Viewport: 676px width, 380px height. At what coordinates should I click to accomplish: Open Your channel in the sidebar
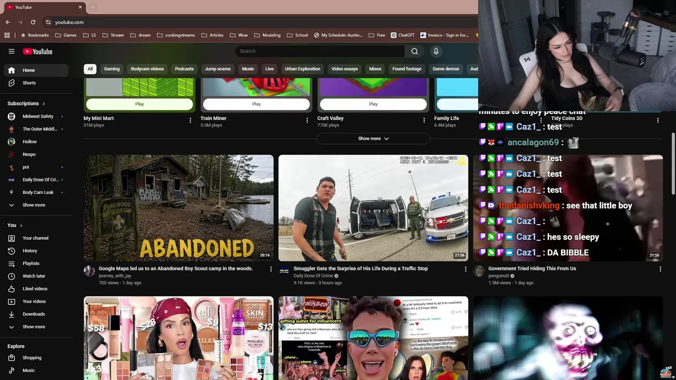click(x=36, y=238)
